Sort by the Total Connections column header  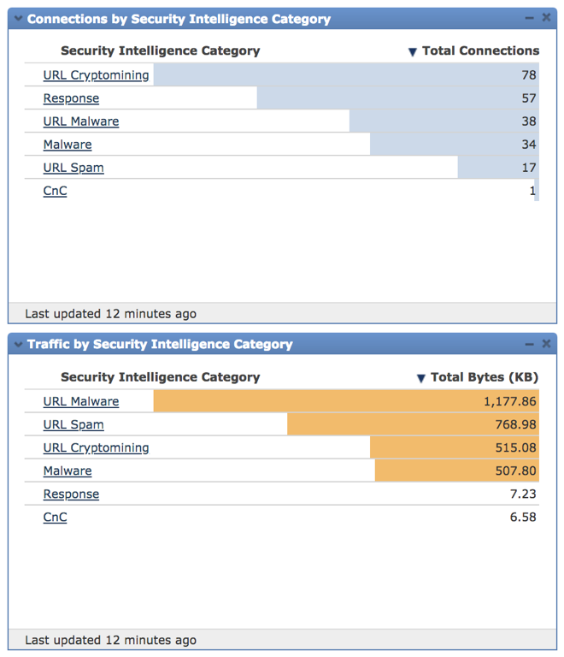pos(480,51)
